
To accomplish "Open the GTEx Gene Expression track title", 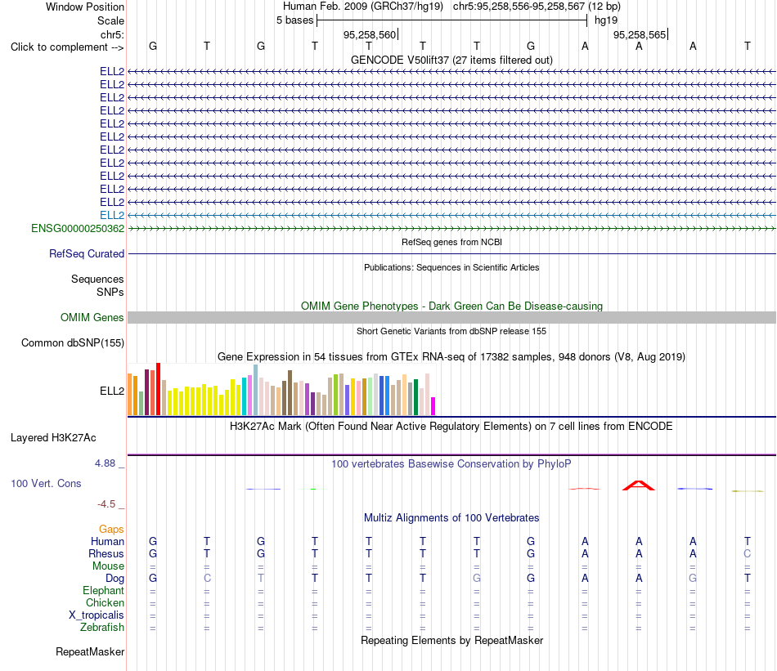I will [x=451, y=356].
